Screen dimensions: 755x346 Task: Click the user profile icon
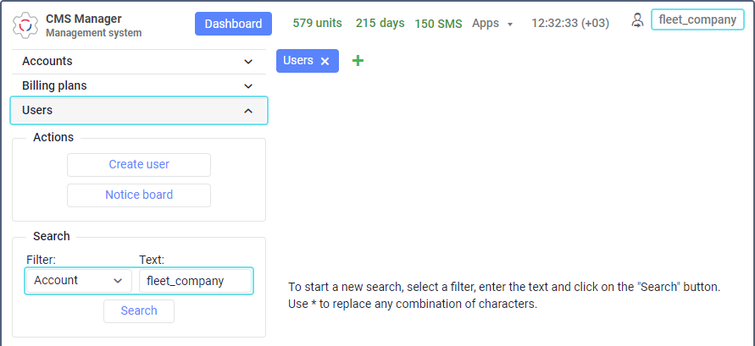coord(637,20)
